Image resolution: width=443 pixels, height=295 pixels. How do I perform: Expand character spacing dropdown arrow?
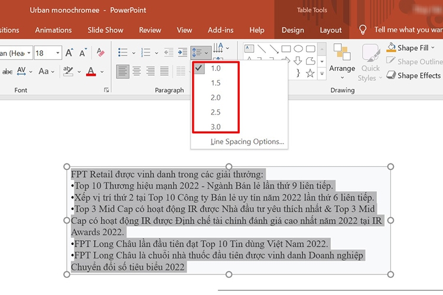click(31, 72)
